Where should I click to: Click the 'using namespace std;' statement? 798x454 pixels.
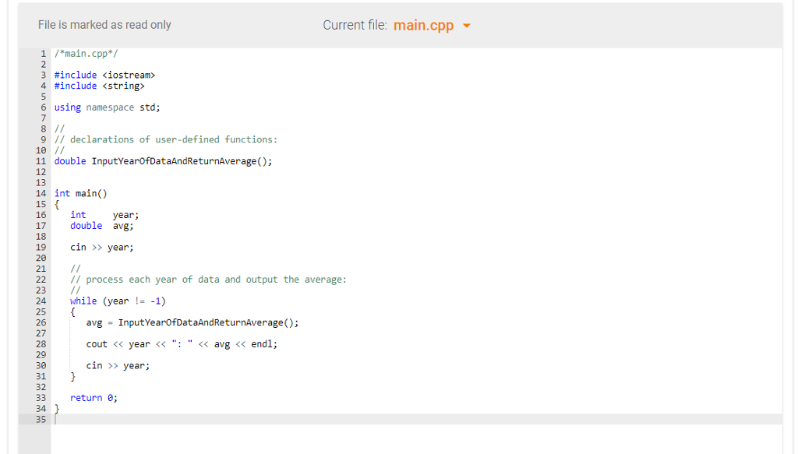[x=108, y=107]
